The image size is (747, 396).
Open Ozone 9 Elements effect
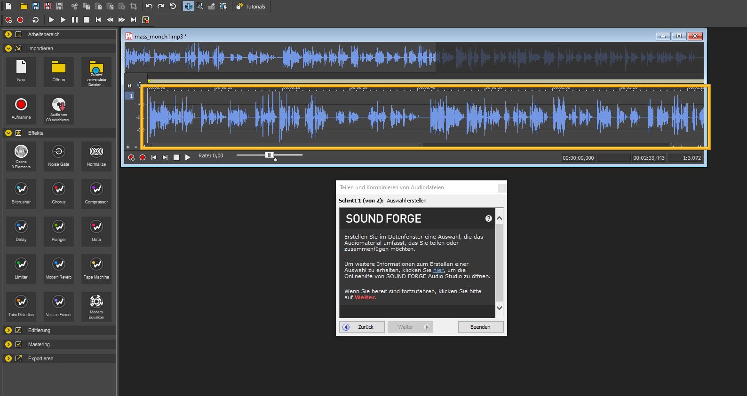21,156
